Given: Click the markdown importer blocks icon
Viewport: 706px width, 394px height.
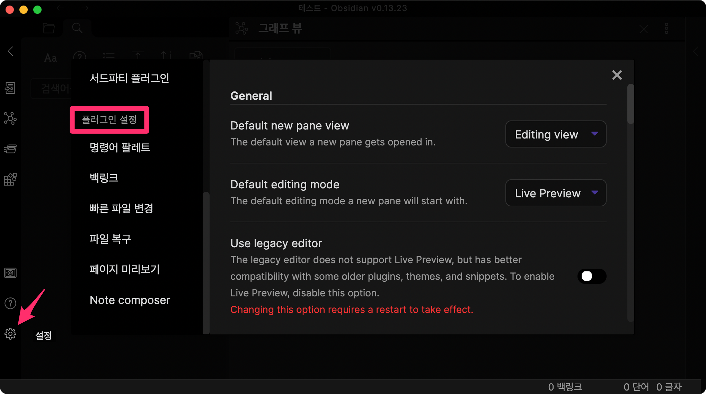Looking at the screenshot, I should [10, 179].
